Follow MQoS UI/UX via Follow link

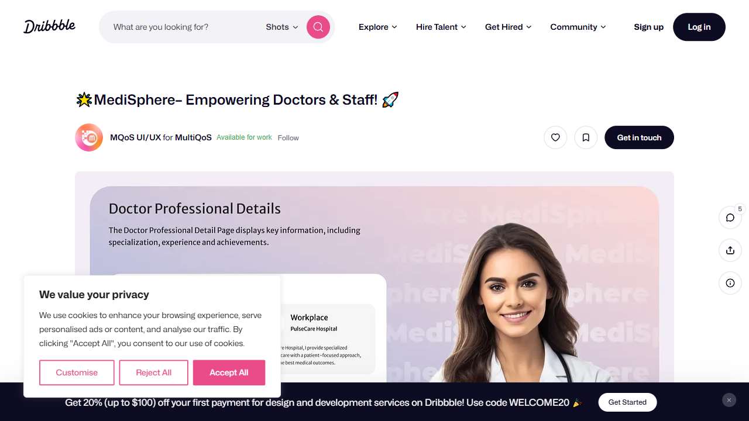point(288,138)
